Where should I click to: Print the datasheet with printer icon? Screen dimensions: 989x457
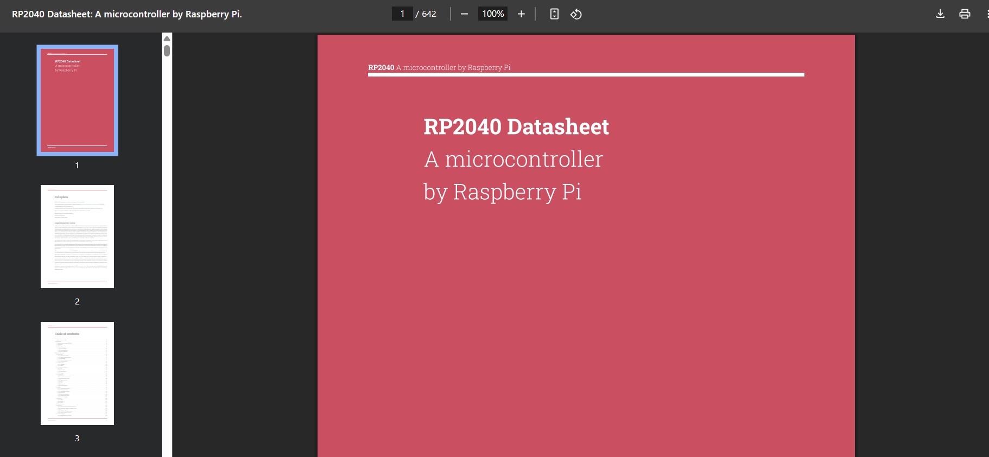pyautogui.click(x=965, y=14)
